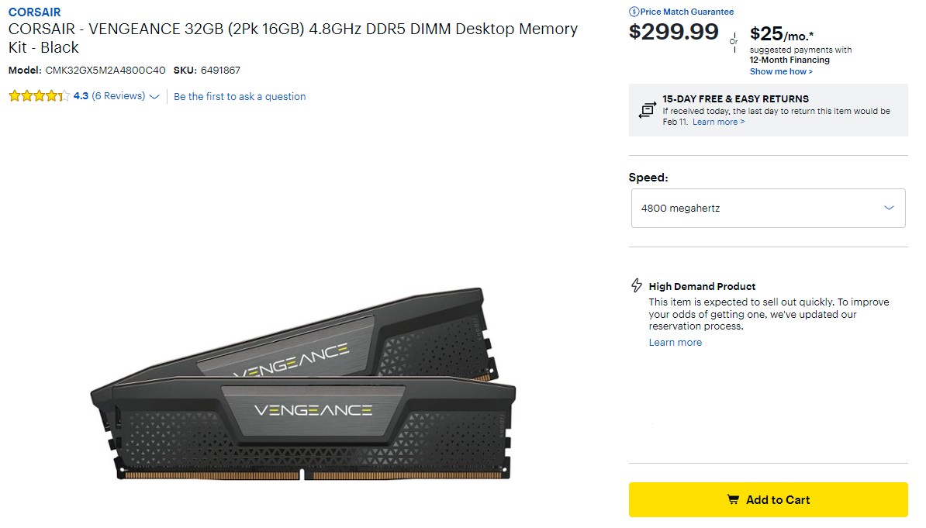Click Learn more under High Demand Product
926x528 pixels.
tap(675, 342)
